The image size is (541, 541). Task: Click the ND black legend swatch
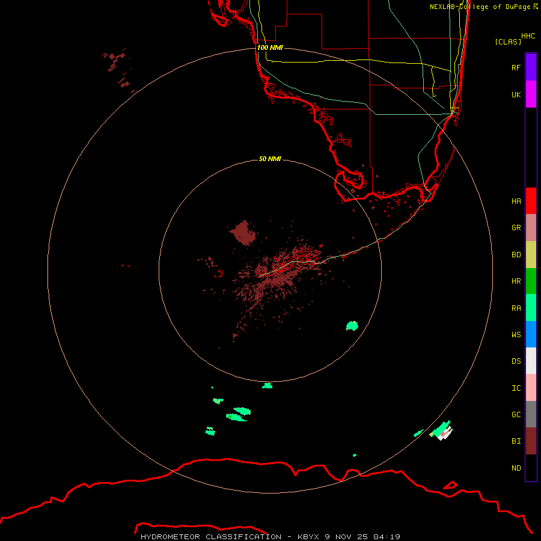(x=531, y=468)
